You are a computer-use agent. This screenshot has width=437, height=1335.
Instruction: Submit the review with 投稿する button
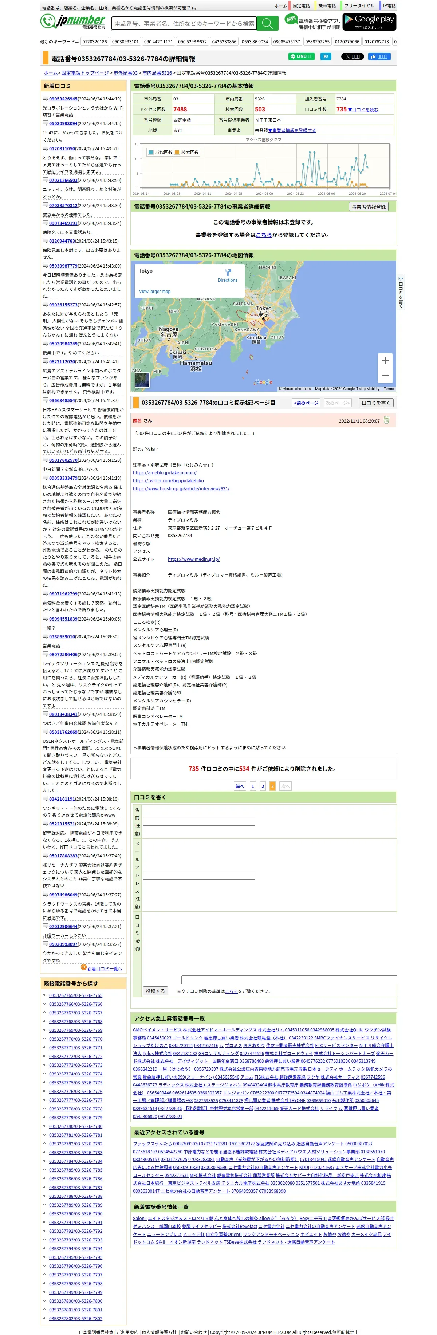point(155,991)
